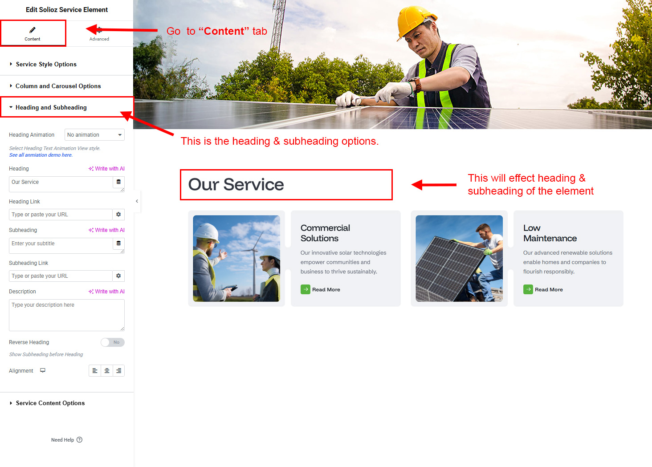Screen dimensions: 652x467
Task: Switch to the Content tab
Action: (x=33, y=34)
